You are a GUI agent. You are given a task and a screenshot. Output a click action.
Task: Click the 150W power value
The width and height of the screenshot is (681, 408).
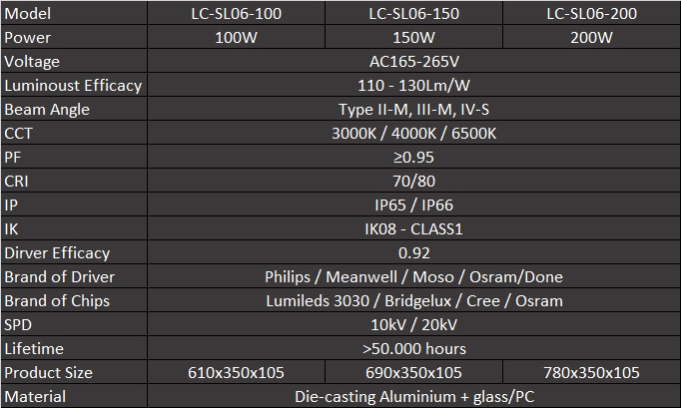[413, 38]
